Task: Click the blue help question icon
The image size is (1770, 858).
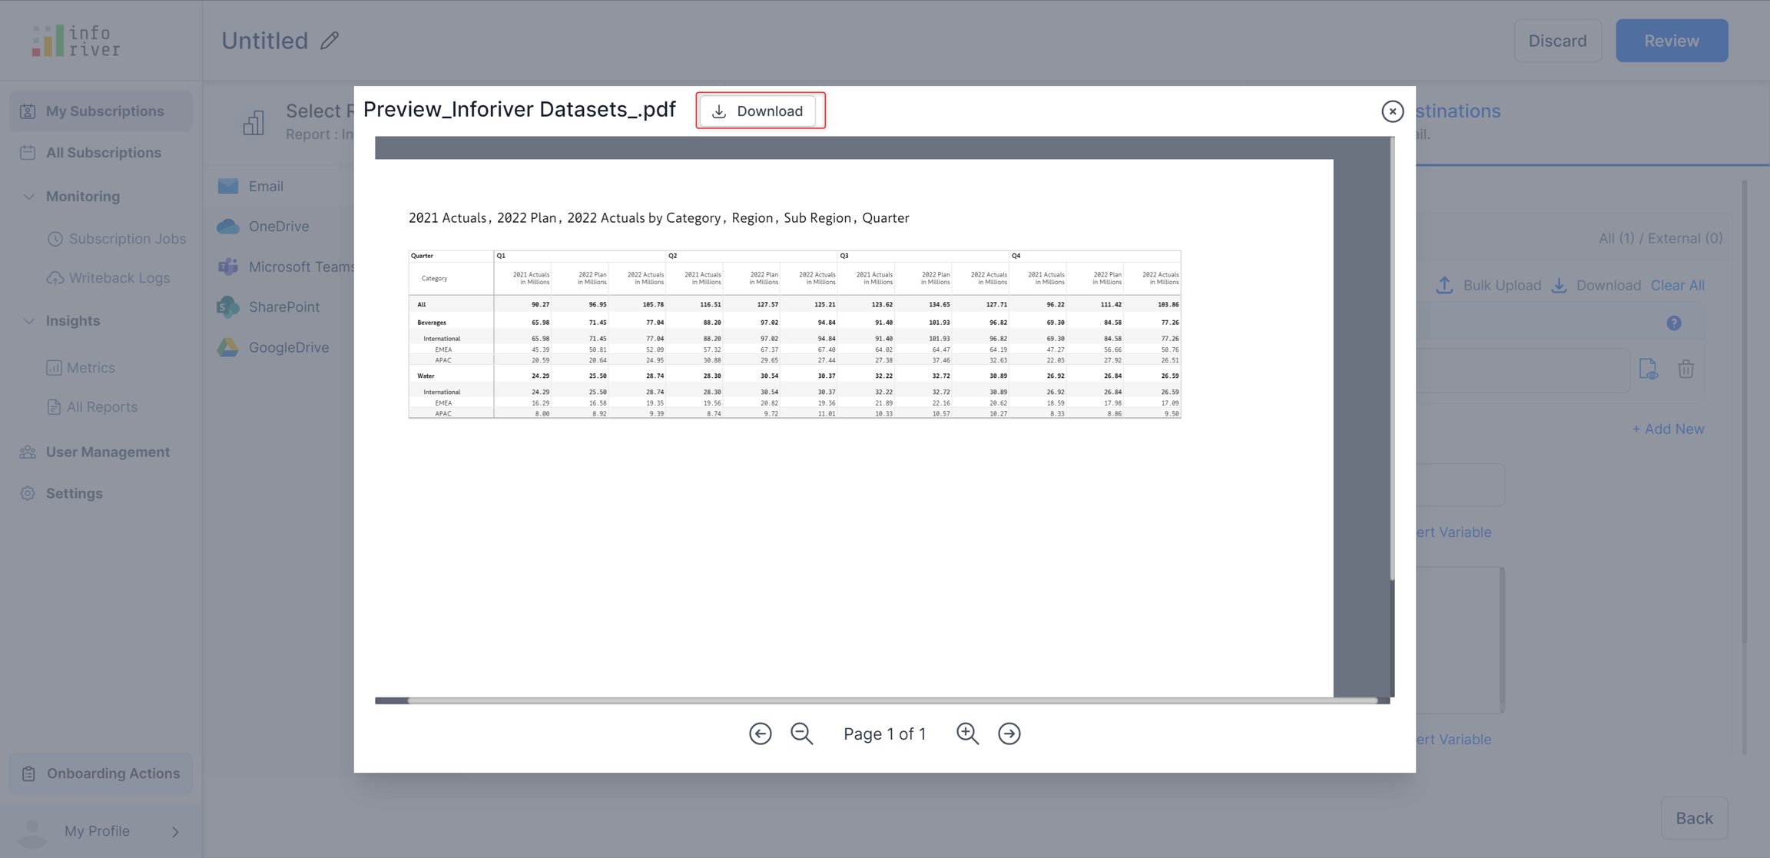Action: (1673, 323)
